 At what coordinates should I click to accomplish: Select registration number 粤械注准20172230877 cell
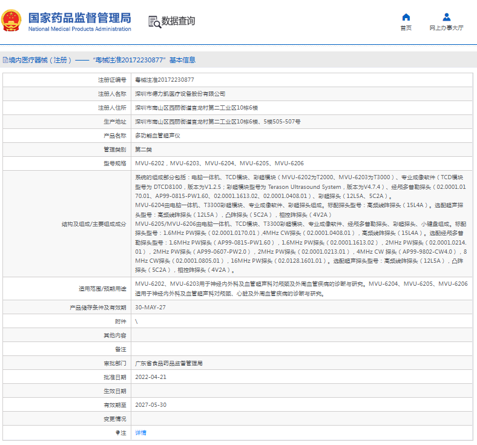tap(164, 80)
